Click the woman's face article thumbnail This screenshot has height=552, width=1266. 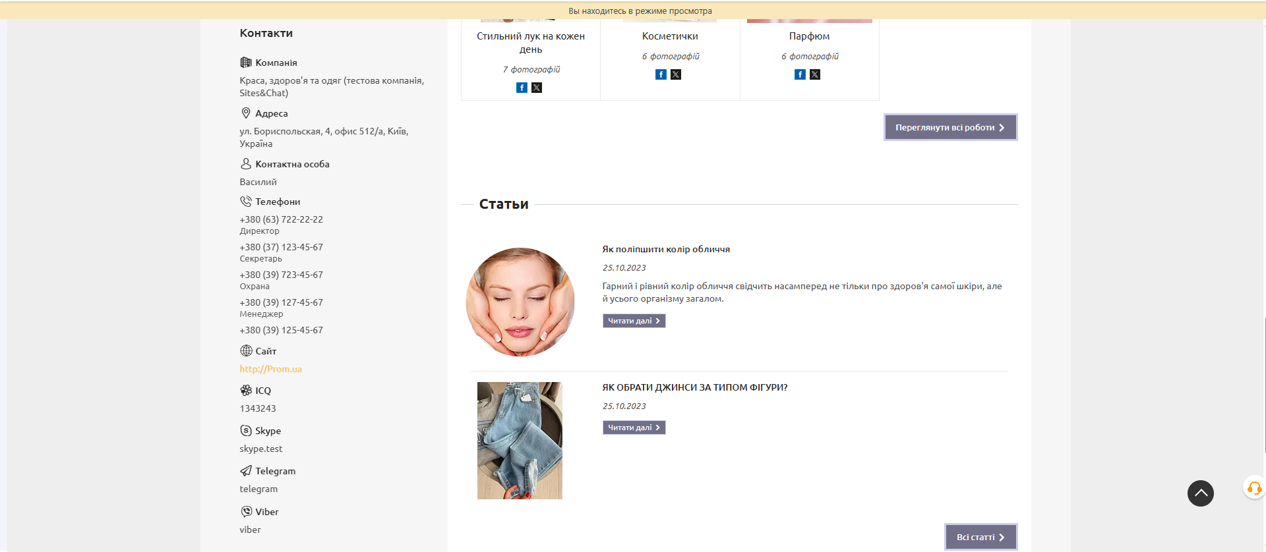(520, 302)
